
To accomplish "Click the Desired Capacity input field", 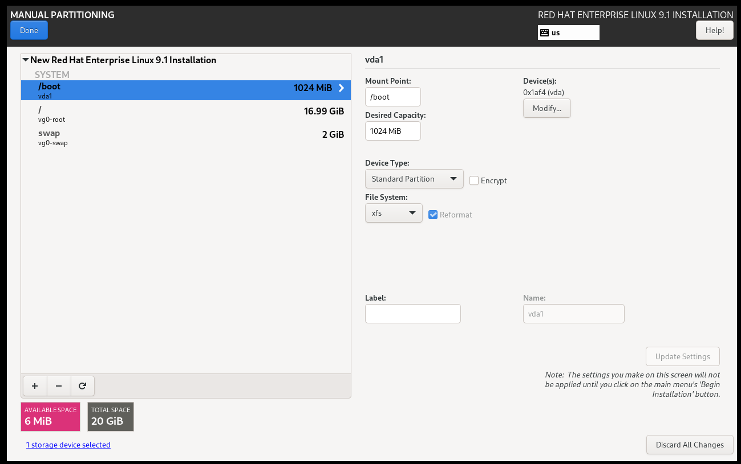I will point(393,131).
